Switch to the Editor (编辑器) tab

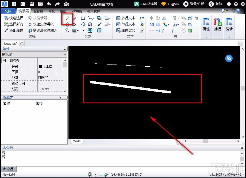tap(24, 11)
